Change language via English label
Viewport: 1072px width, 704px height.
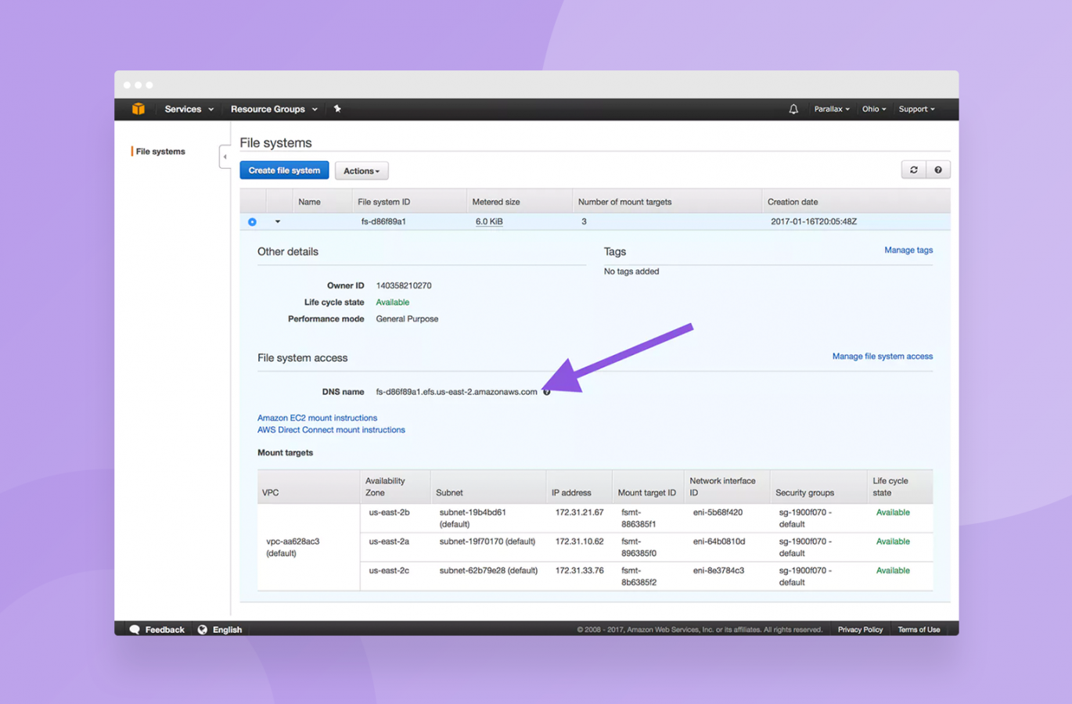click(x=227, y=630)
